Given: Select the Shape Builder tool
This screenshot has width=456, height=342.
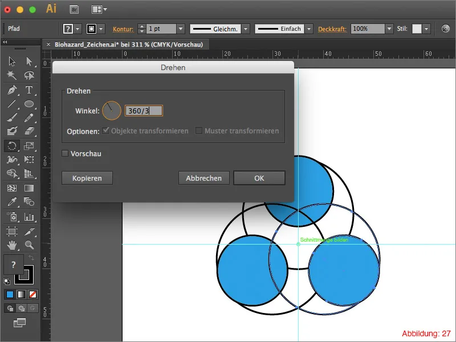Looking at the screenshot, I should [x=12, y=173].
